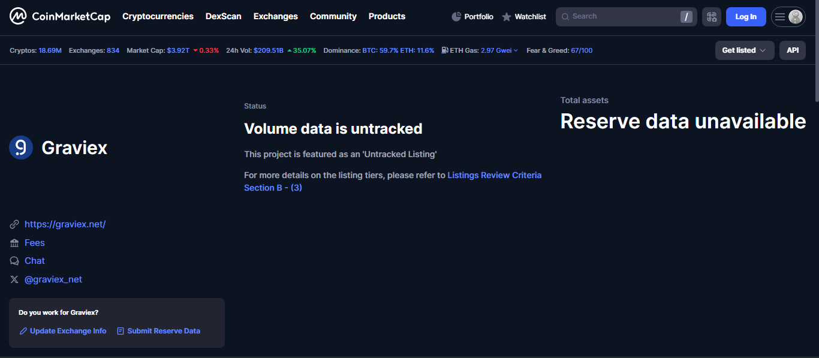Screen dimensions: 819x358
Task: Open Listings Review Criteria Section B link
Action: (393, 181)
